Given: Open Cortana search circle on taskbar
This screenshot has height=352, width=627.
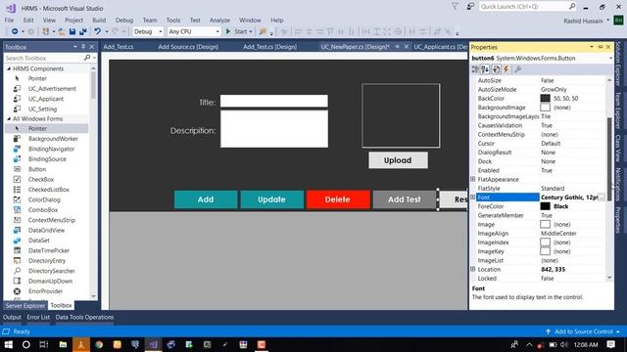Looking at the screenshot, I should point(26,344).
